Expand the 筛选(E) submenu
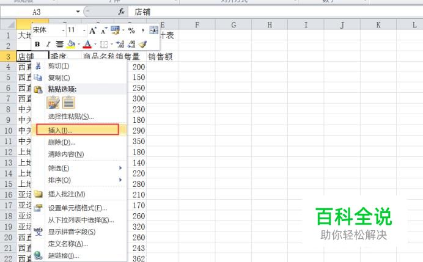 (x=79, y=168)
